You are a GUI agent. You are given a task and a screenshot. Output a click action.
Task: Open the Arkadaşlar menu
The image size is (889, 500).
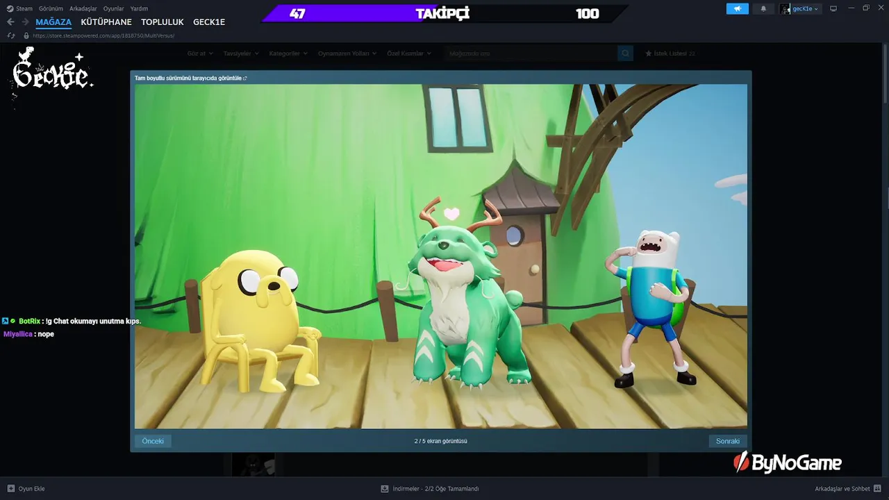83,9
